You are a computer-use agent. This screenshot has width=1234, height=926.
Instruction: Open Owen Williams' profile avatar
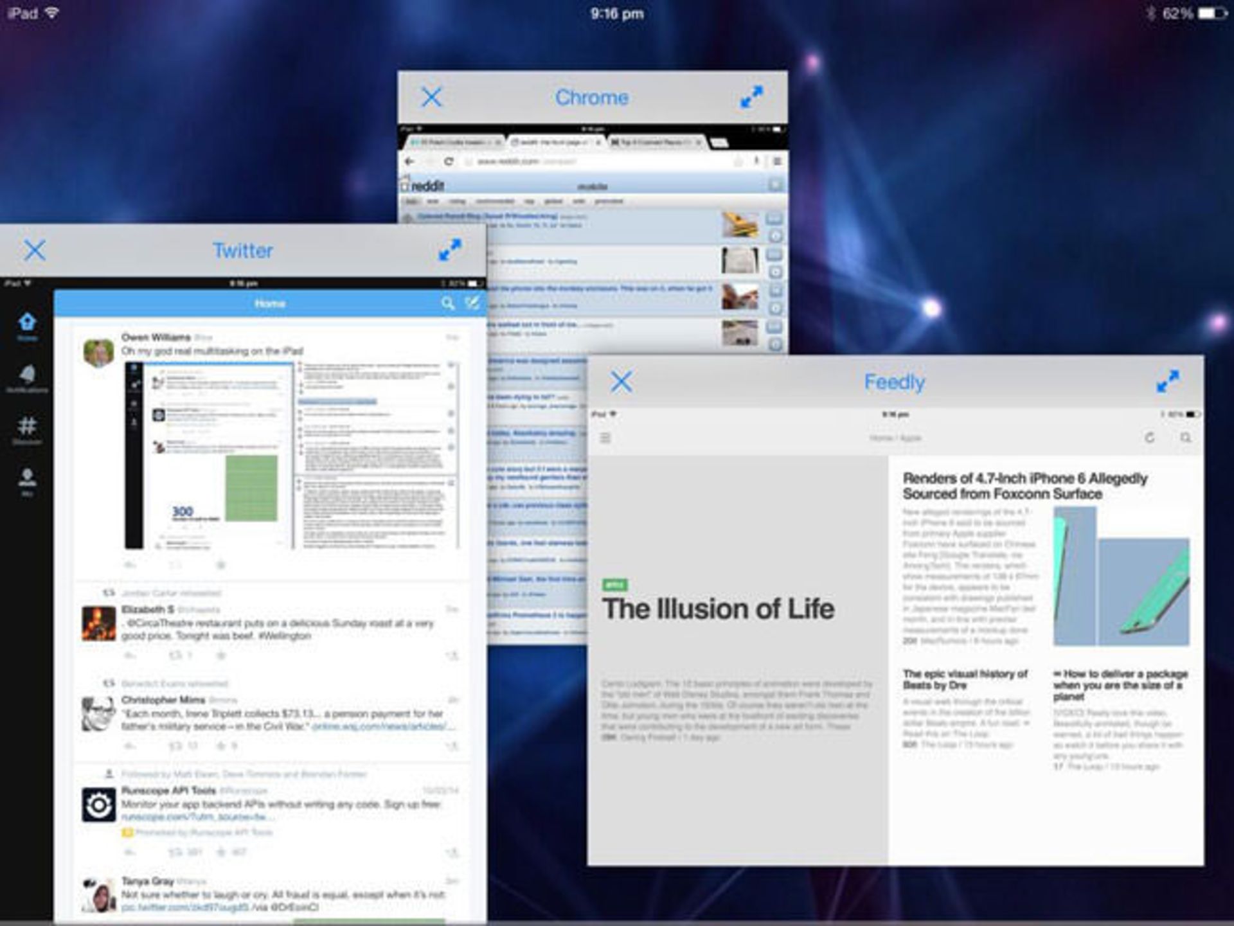[x=98, y=352]
